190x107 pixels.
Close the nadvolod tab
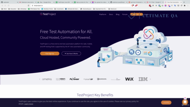tap(18, 2)
